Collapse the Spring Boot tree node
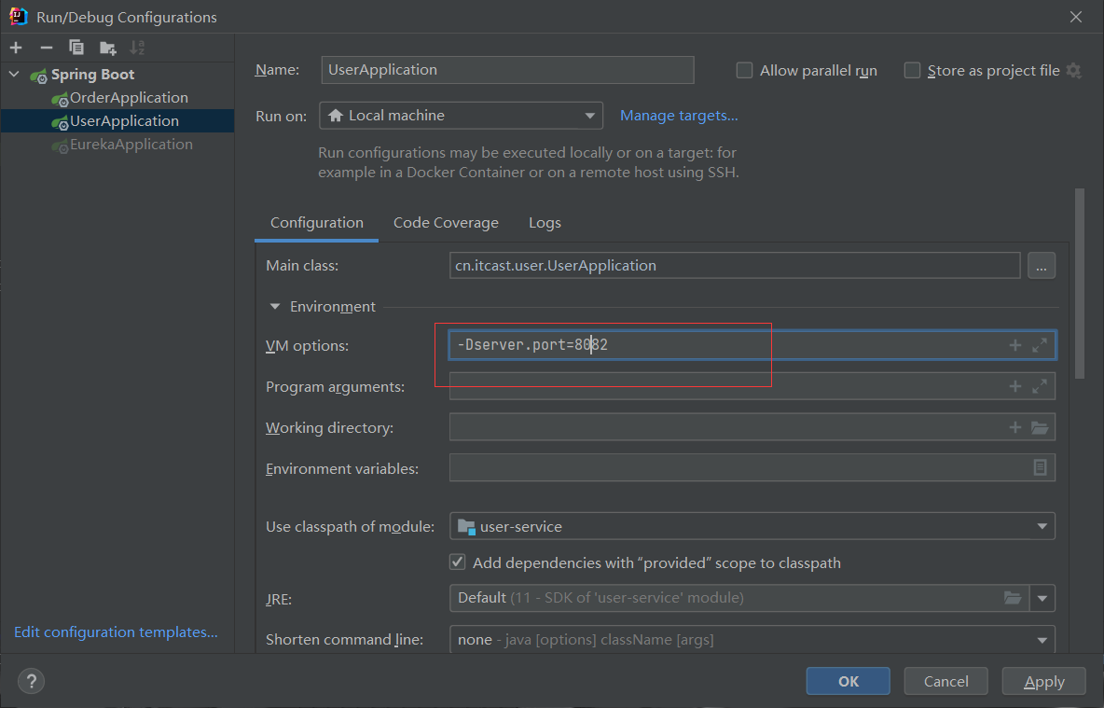Viewport: 1104px width, 708px height. tap(14, 74)
